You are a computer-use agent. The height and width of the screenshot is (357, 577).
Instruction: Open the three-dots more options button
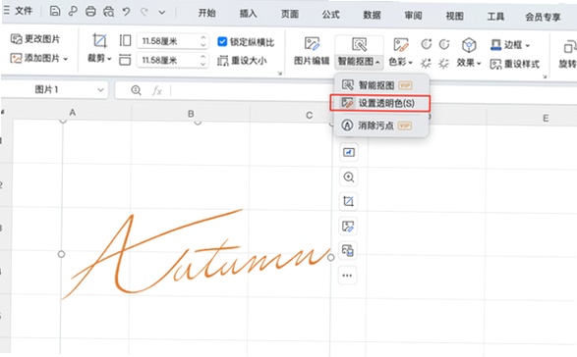347,275
